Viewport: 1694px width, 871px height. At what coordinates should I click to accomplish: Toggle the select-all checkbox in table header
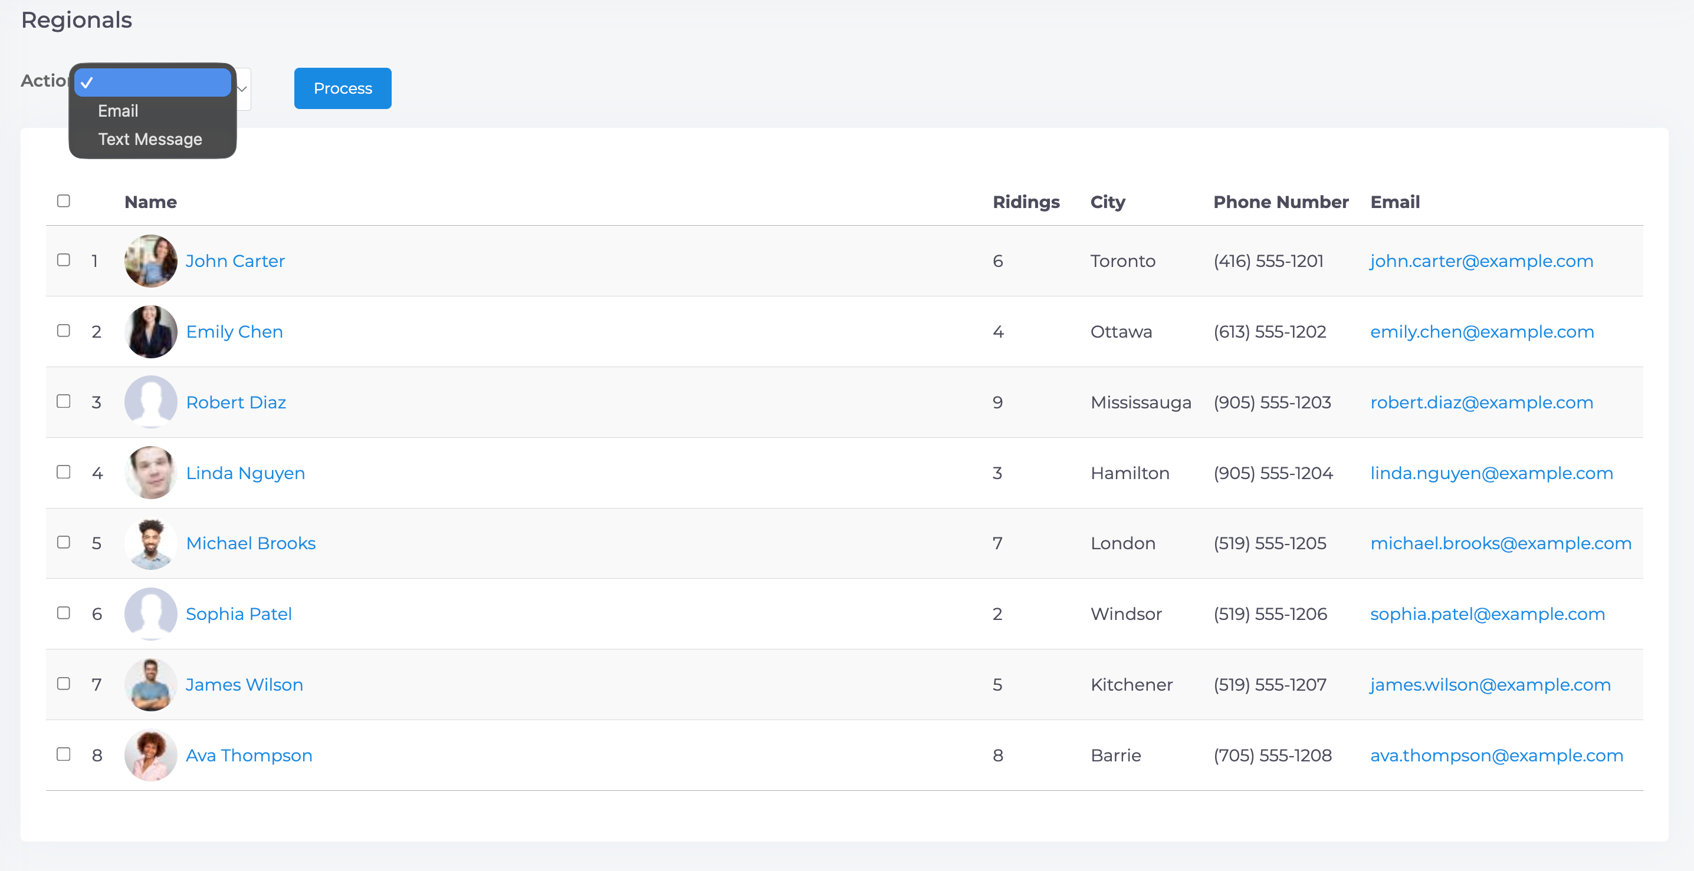pyautogui.click(x=64, y=201)
